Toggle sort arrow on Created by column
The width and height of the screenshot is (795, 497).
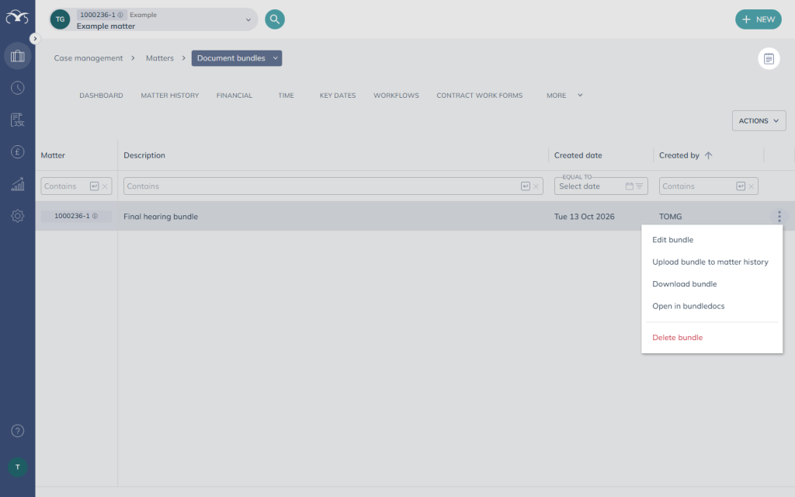708,155
